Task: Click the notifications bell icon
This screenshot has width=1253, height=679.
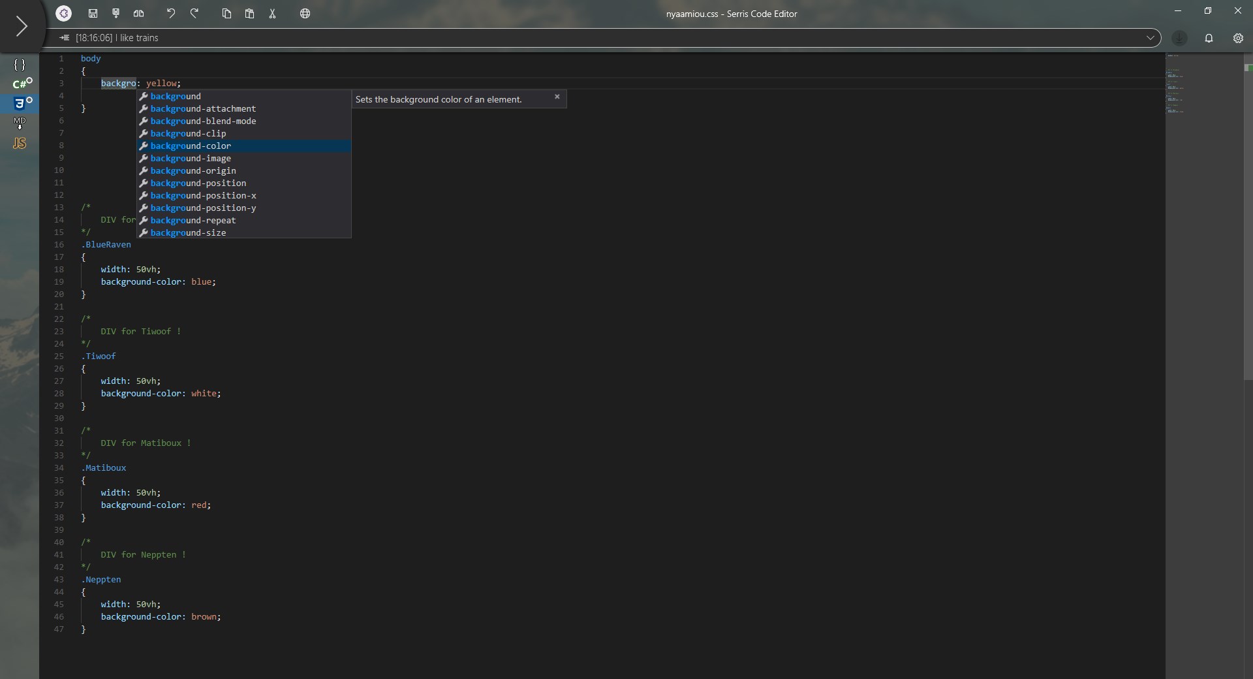Action: click(1209, 39)
